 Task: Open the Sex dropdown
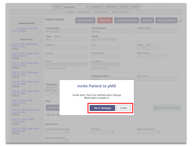[48, 39]
